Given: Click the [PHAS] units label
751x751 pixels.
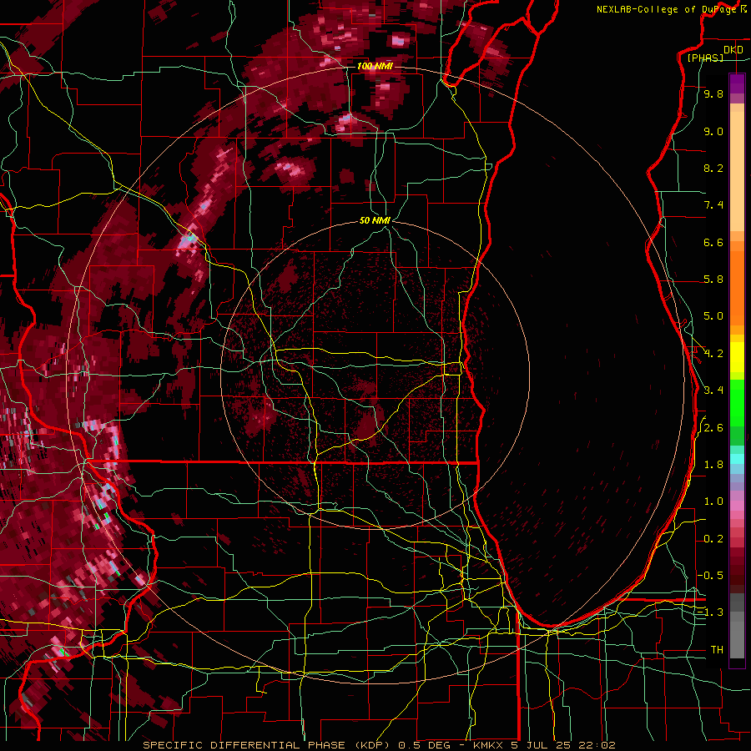Looking at the screenshot, I should click(705, 58).
